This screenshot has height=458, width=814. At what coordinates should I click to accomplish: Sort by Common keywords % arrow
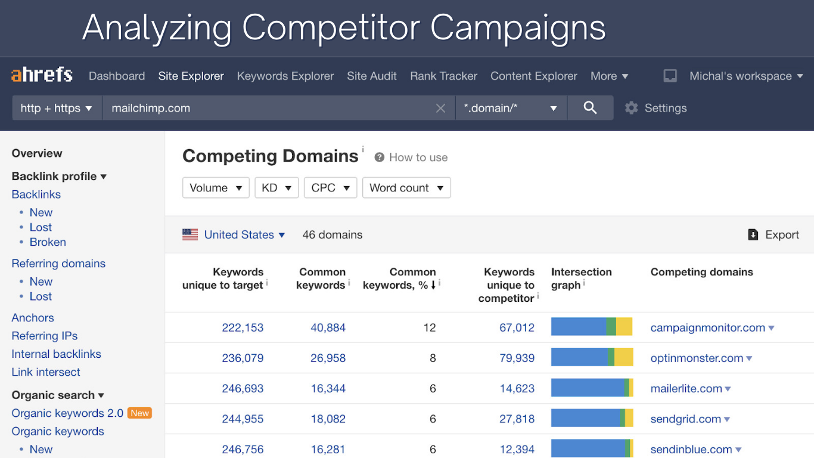click(433, 285)
